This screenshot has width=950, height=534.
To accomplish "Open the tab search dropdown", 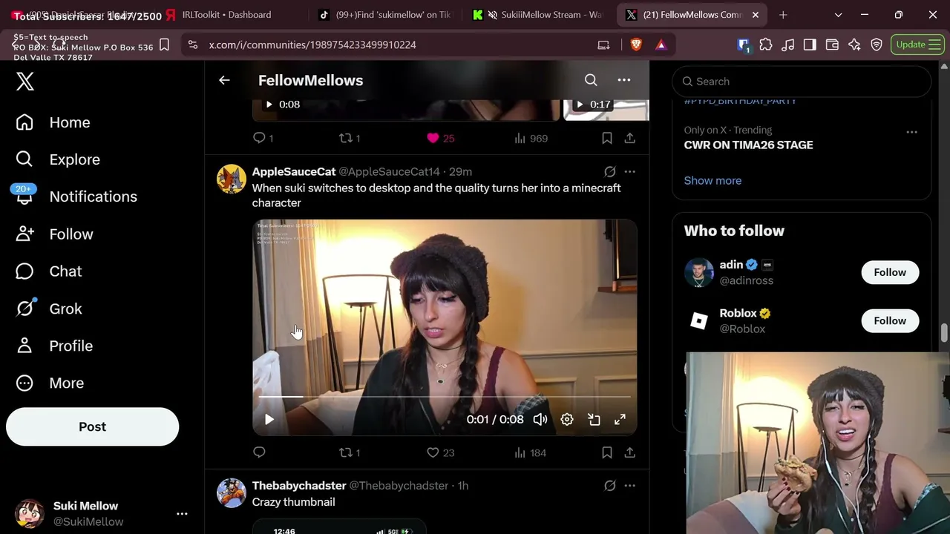I will (x=838, y=15).
